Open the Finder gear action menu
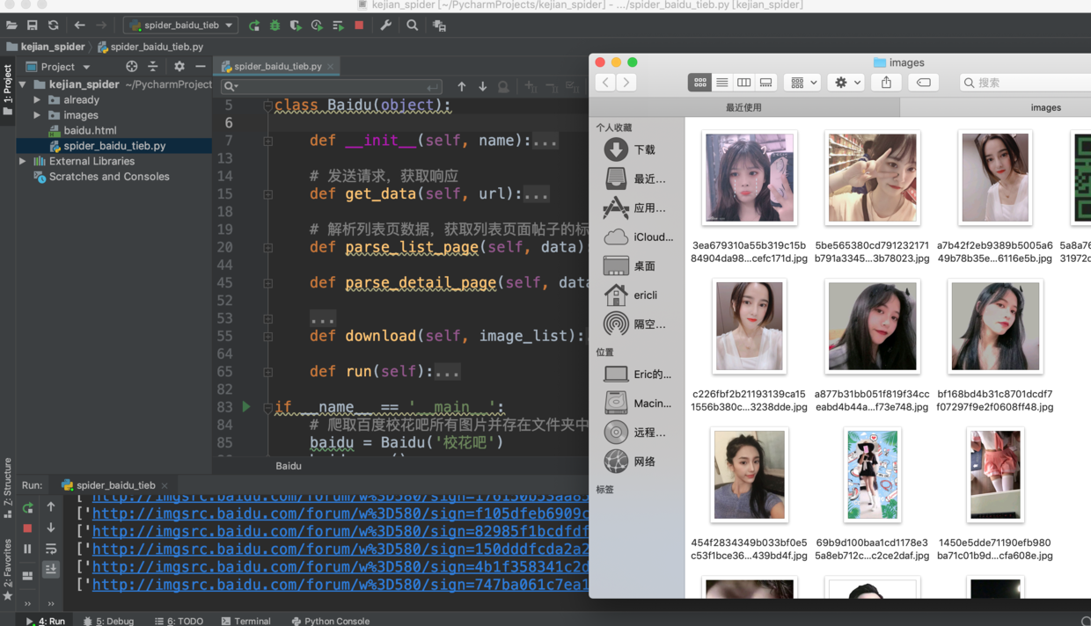 click(x=846, y=82)
